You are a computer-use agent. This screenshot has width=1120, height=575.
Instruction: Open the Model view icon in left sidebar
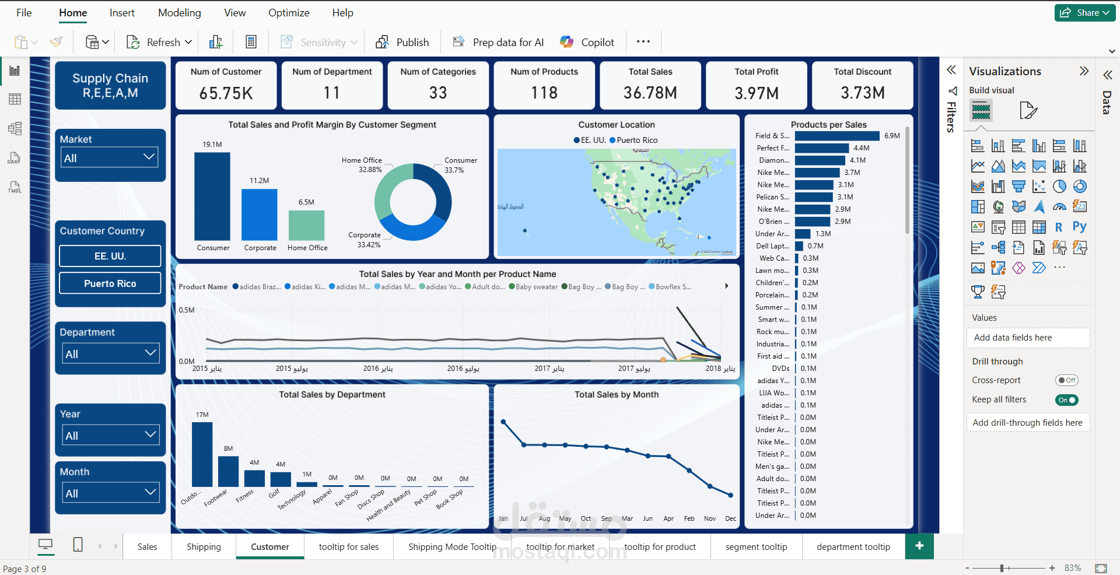pos(15,128)
